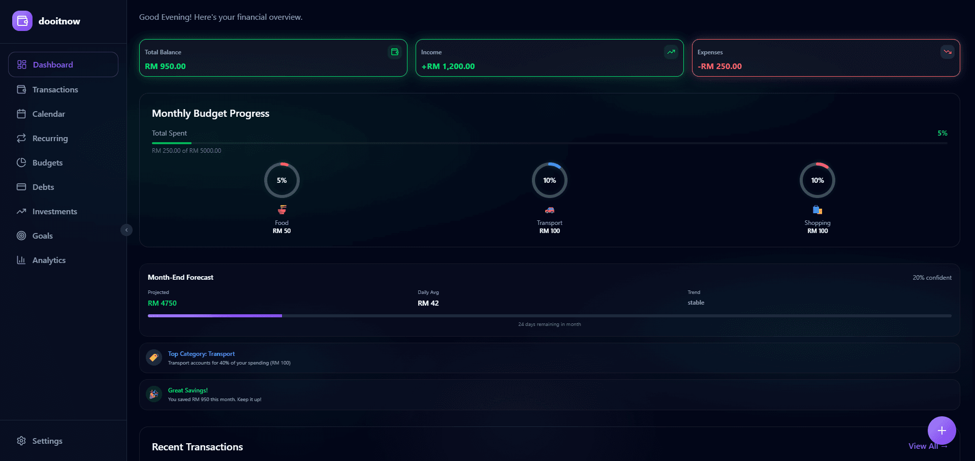Click the Transport car icon

point(550,210)
